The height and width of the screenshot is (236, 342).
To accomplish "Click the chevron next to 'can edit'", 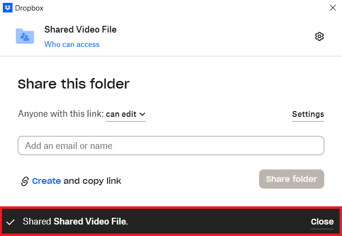I will click(x=142, y=114).
